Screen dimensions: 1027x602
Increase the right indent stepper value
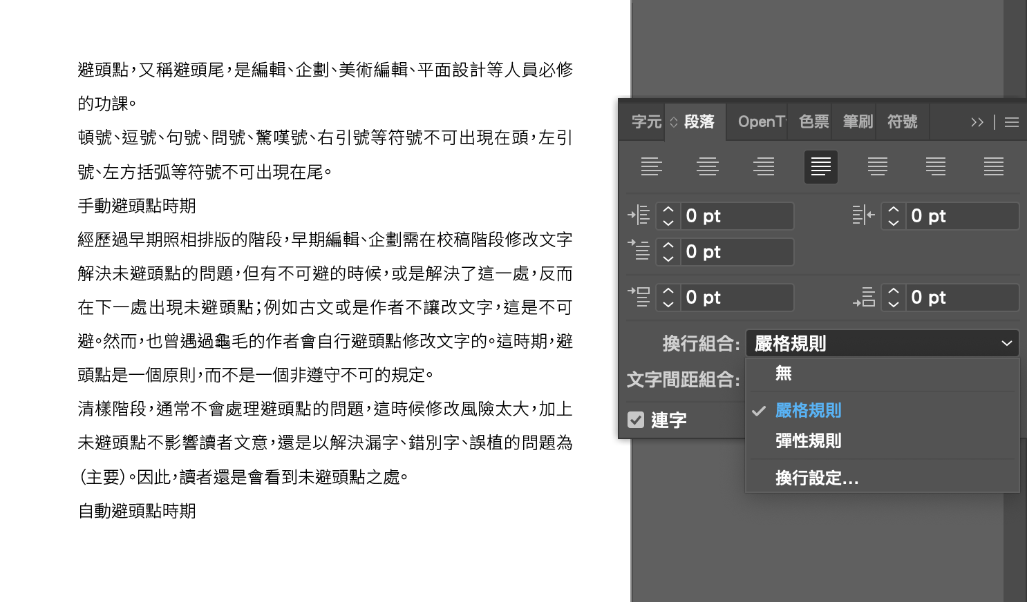coord(893,210)
